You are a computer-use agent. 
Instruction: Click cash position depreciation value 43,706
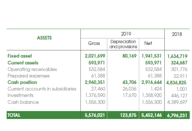(129, 82)
